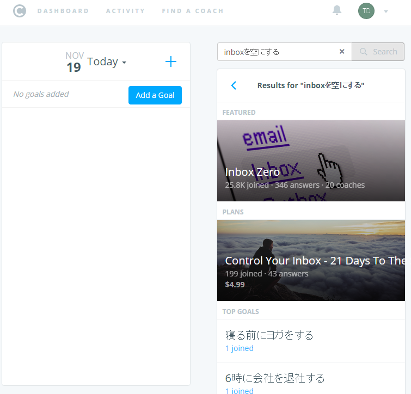Select the 寝る前にヨガをする goal
This screenshot has height=394, width=411.
pos(269,335)
